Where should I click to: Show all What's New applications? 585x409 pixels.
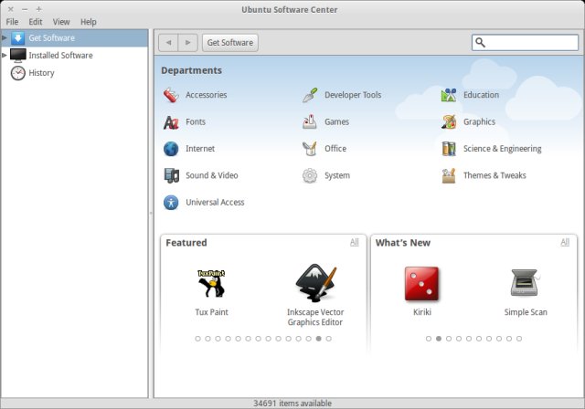[565, 242]
